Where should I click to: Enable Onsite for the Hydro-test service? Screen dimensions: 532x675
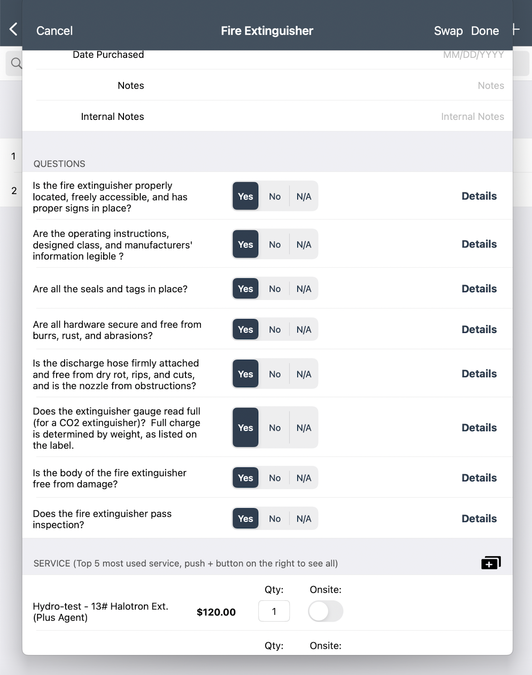point(325,611)
